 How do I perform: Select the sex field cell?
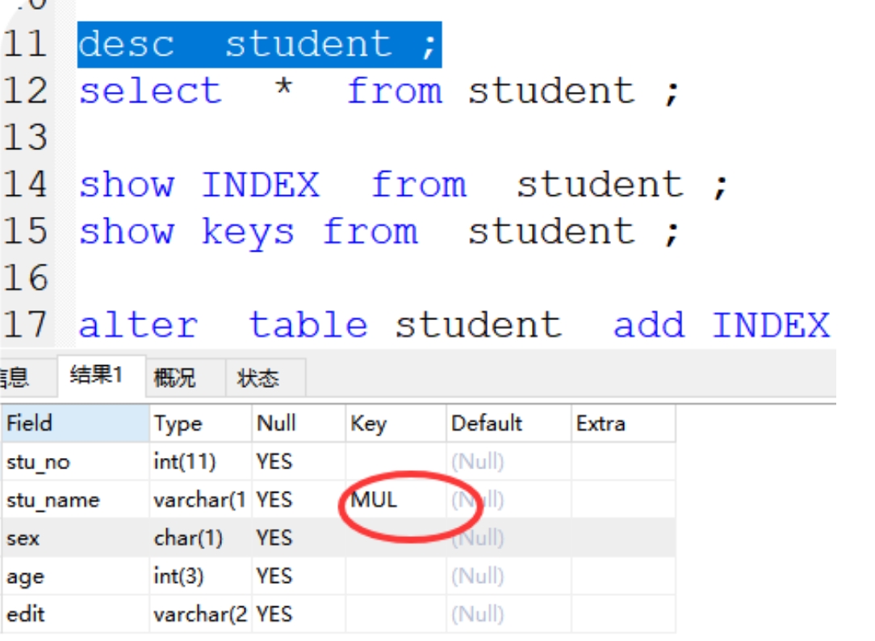(75, 539)
